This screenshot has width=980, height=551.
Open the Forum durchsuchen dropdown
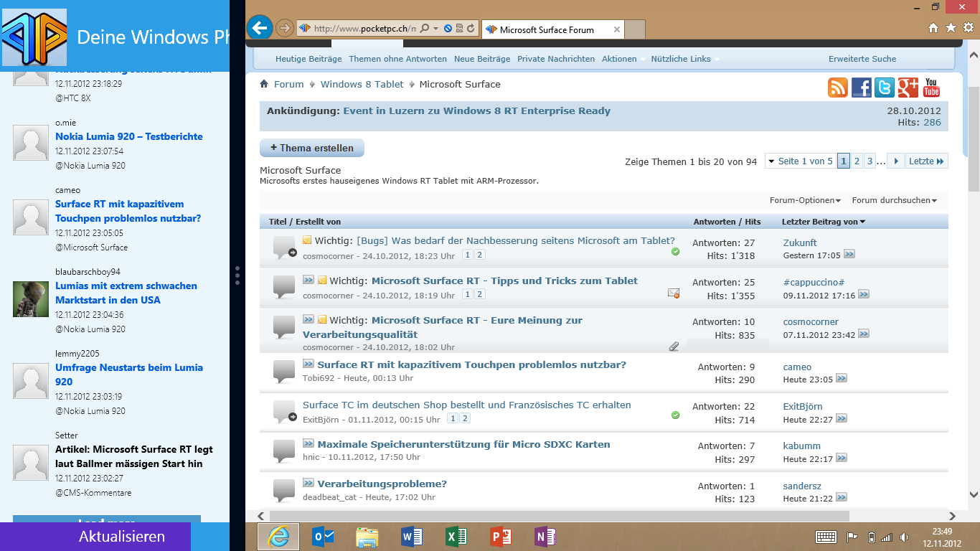click(x=895, y=200)
